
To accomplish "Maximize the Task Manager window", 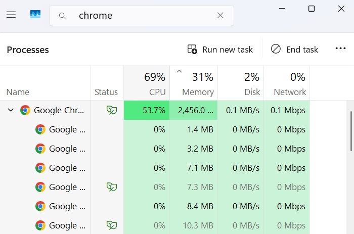I will (312, 9).
